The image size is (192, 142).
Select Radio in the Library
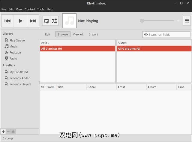pyautogui.click(x=13, y=59)
